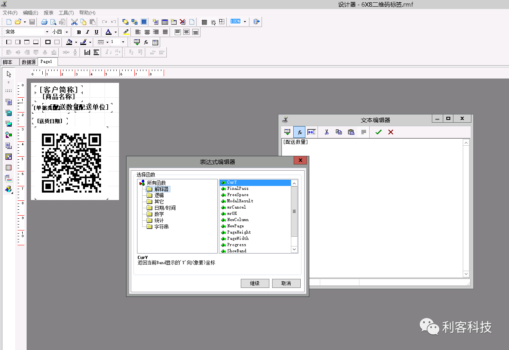
Task: Click the show grid icon in main toolbar
Action: (x=204, y=22)
